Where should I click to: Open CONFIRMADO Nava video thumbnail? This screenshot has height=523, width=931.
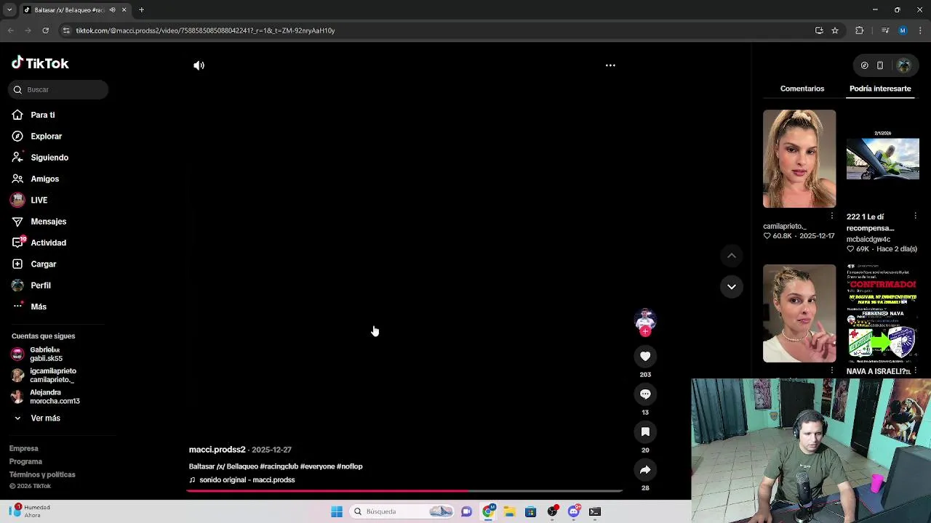882,313
